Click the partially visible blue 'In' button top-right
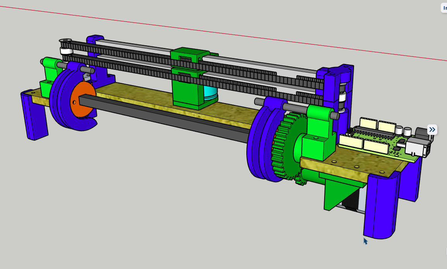The image size is (447, 269). point(445,8)
